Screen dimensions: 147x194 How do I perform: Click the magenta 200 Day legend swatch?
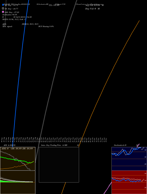click(3, 12)
